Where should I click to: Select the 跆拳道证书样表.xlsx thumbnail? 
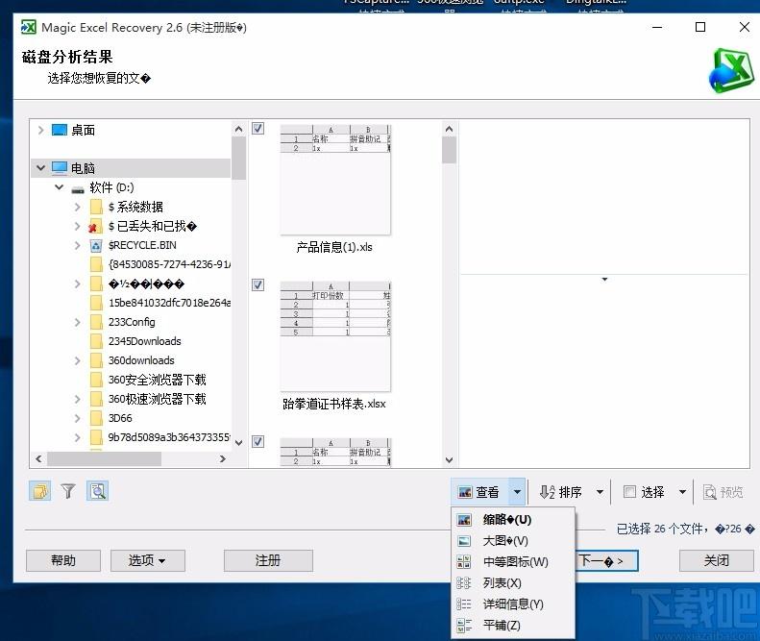pyautogui.click(x=335, y=336)
